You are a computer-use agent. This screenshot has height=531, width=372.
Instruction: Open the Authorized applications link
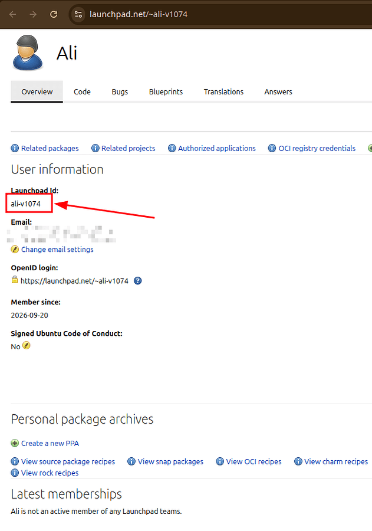click(217, 148)
